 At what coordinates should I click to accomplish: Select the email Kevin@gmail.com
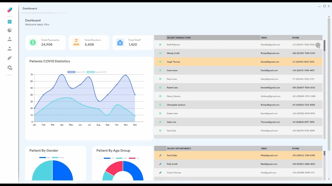[269, 113]
